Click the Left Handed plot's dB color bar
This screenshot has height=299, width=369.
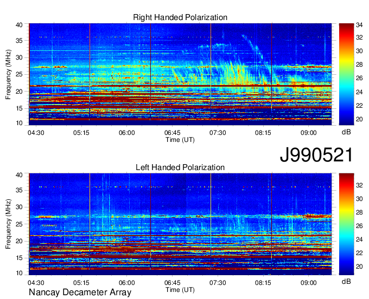coord(346,224)
